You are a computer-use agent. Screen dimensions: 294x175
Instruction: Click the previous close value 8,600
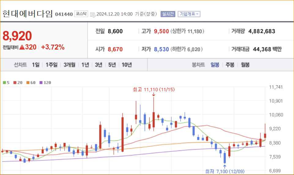[x=115, y=31]
